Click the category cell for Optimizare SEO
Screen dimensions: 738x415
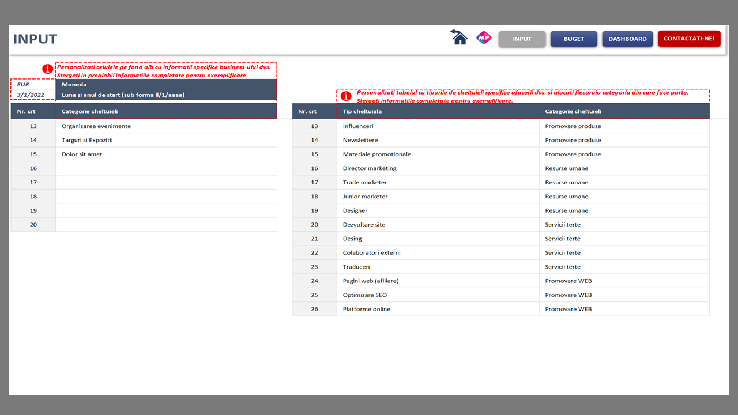(623, 295)
